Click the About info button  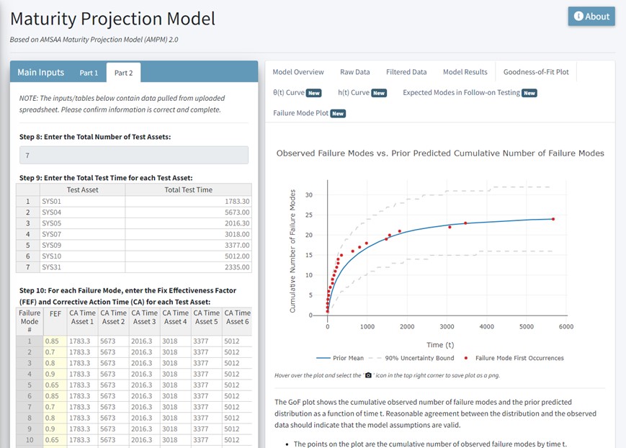pos(591,17)
